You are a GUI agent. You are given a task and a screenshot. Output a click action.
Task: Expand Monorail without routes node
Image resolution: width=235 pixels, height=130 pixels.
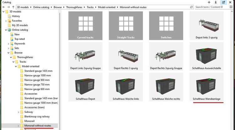[18, 126]
